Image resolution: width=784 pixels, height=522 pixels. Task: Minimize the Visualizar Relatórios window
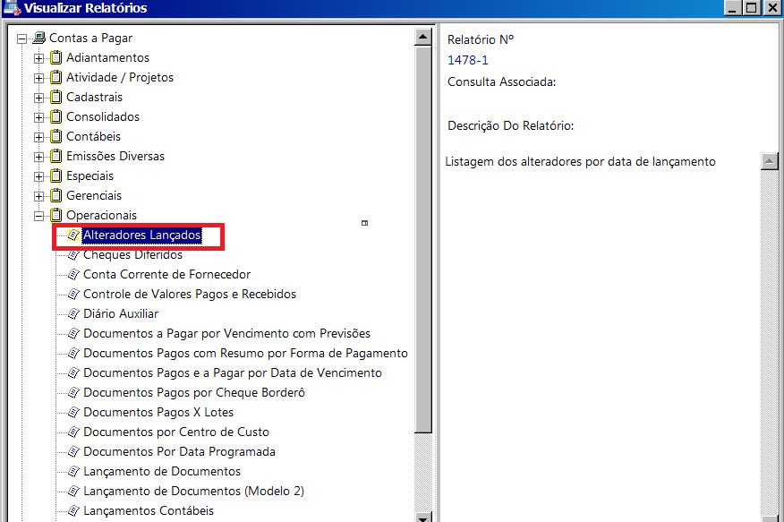733,7
